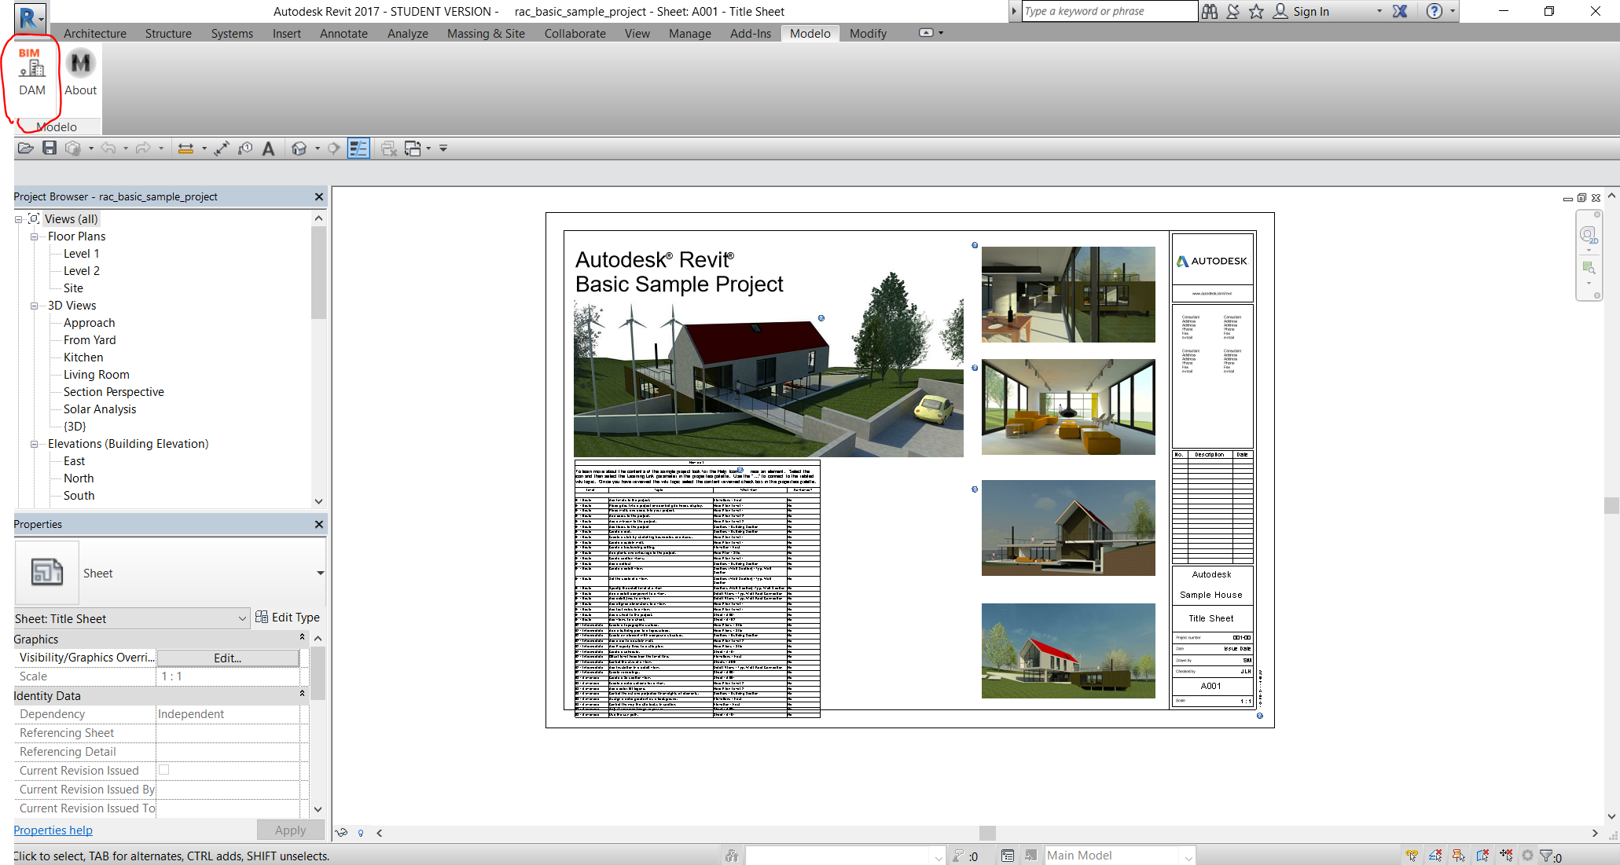Launch the BIM DAM tool

click(31, 71)
